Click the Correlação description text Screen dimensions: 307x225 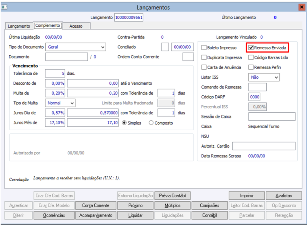click(x=76, y=178)
